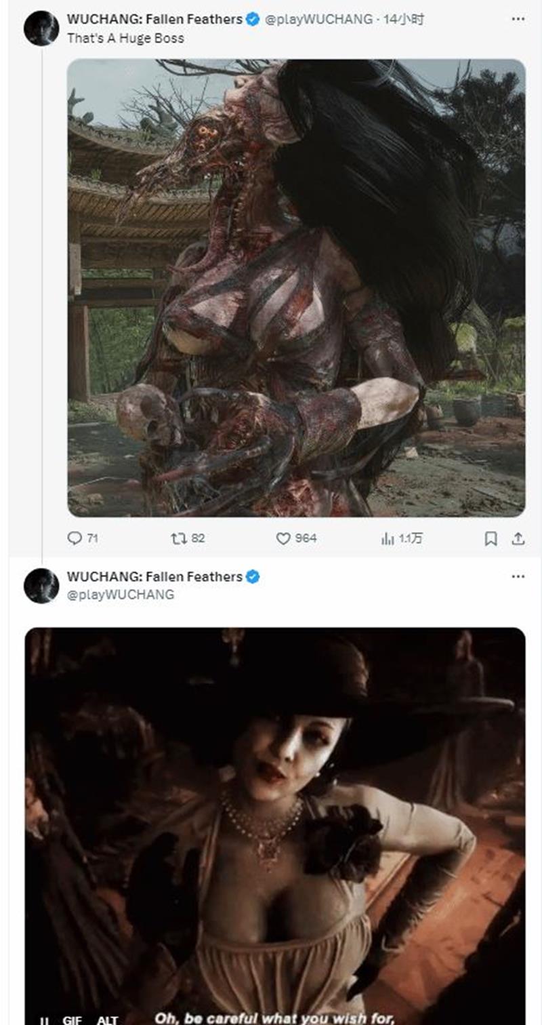Click verified badge on the second tweet
542x1025 pixels.
pyautogui.click(x=253, y=577)
